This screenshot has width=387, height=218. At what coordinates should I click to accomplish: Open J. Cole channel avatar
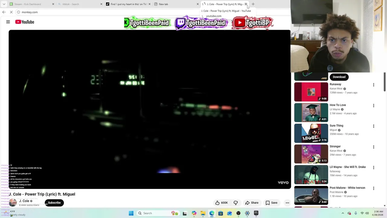(13, 203)
